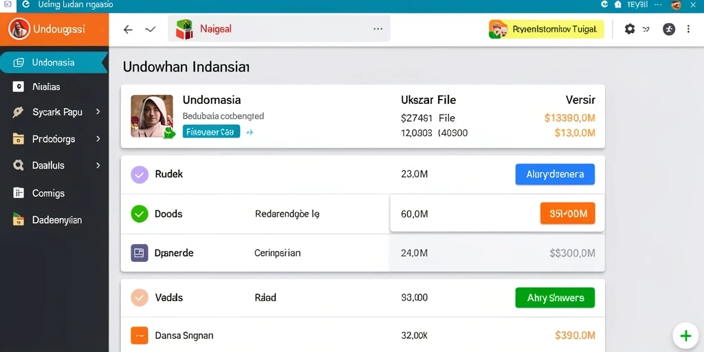Image resolution: width=704 pixels, height=352 pixels.
Task: Click the browser icon in top title bar
Action: [x=26, y=5]
